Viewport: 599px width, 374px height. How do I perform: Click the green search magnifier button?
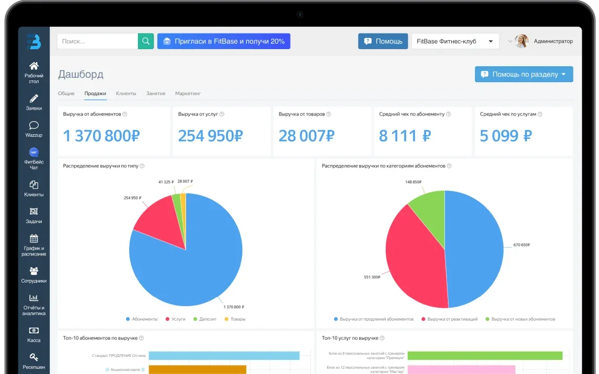[145, 41]
